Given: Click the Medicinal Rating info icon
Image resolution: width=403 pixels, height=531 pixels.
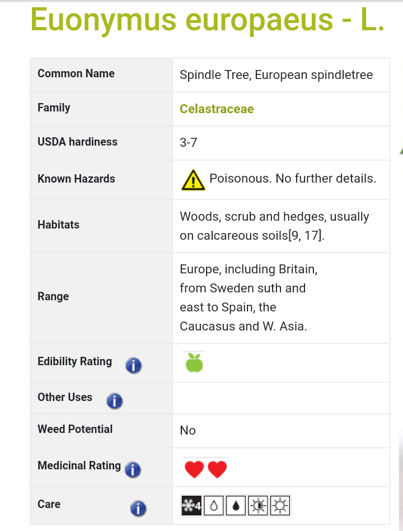Looking at the screenshot, I should click(x=133, y=470).
